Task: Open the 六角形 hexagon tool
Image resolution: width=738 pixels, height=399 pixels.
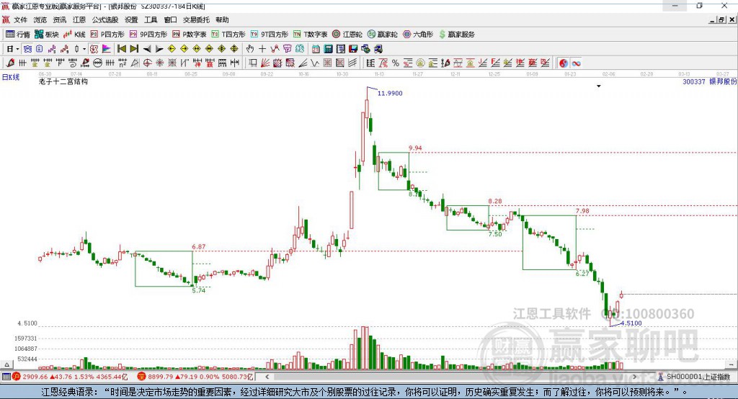Action: [x=418, y=35]
